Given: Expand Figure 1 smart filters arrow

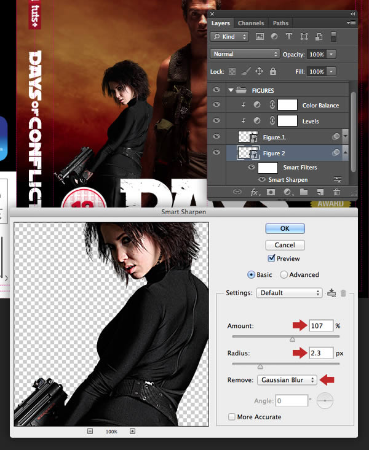Looking at the screenshot, I should (x=346, y=137).
